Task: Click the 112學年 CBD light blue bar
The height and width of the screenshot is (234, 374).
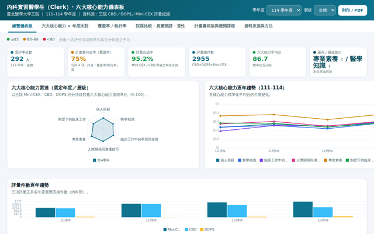Action: click(x=151, y=211)
